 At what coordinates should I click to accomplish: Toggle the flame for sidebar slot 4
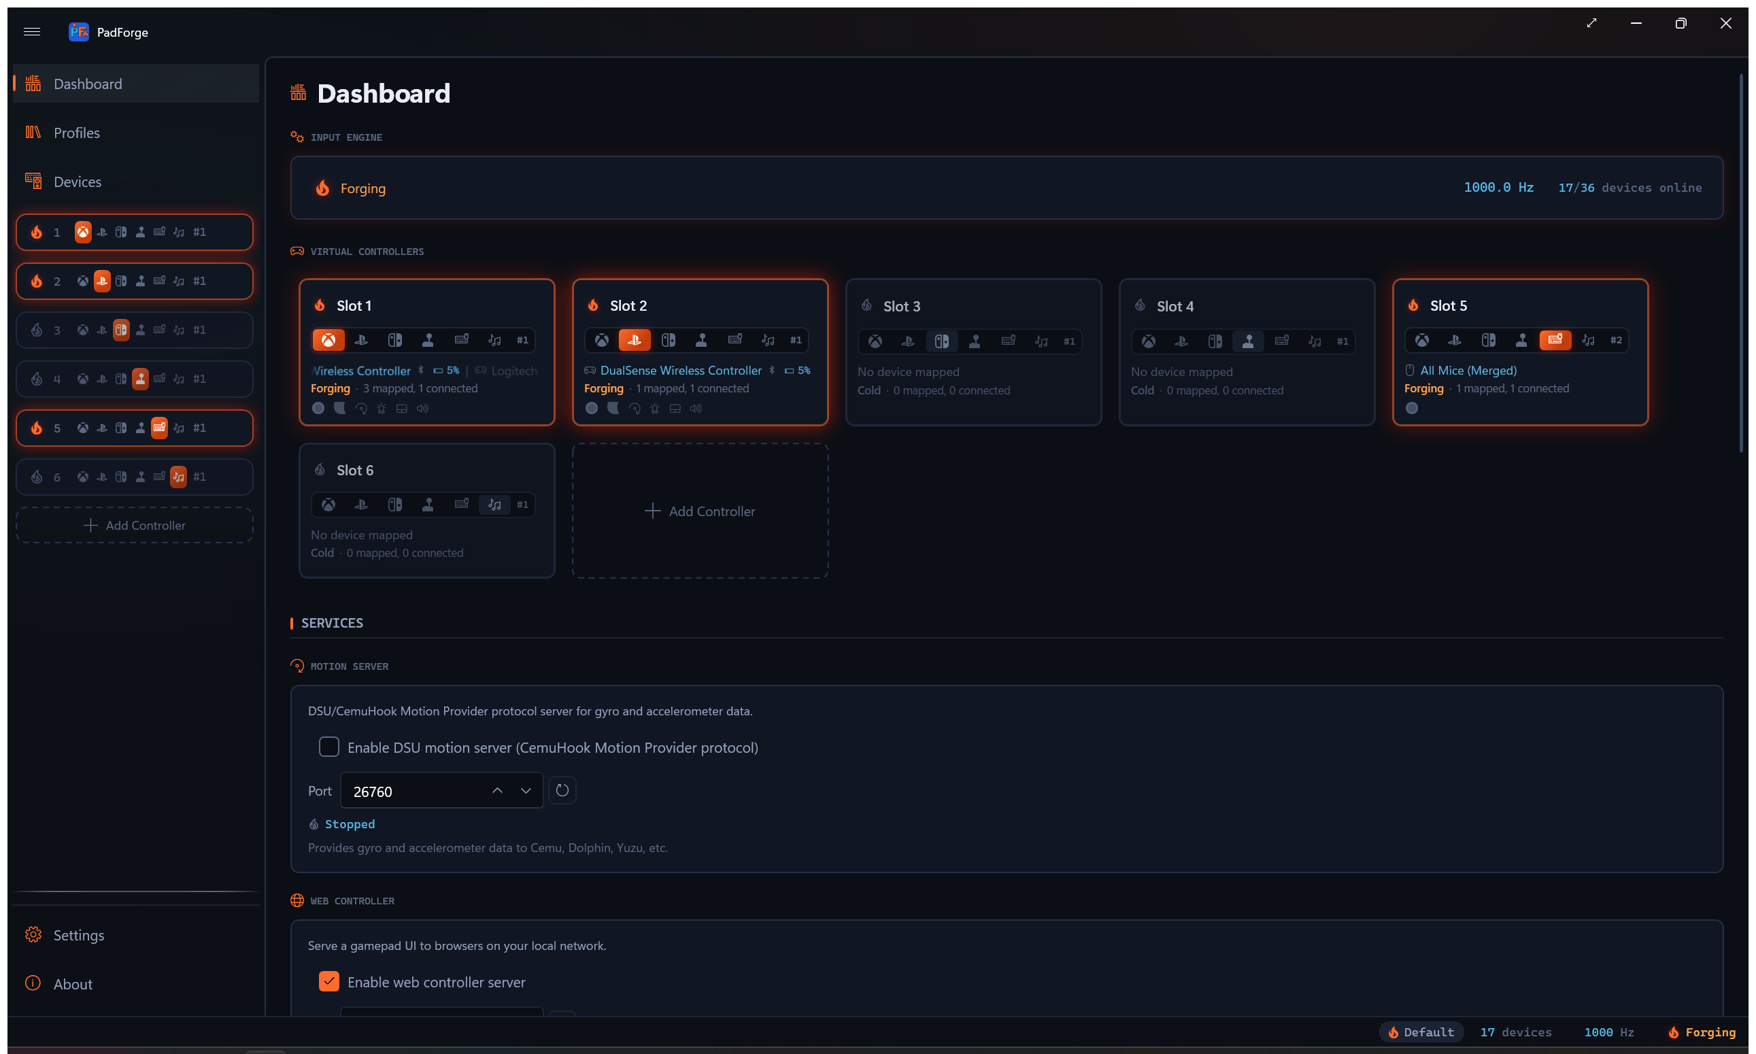(37, 379)
